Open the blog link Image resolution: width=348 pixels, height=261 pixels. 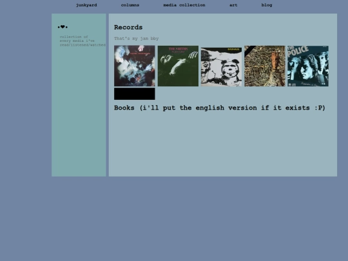pos(267,5)
